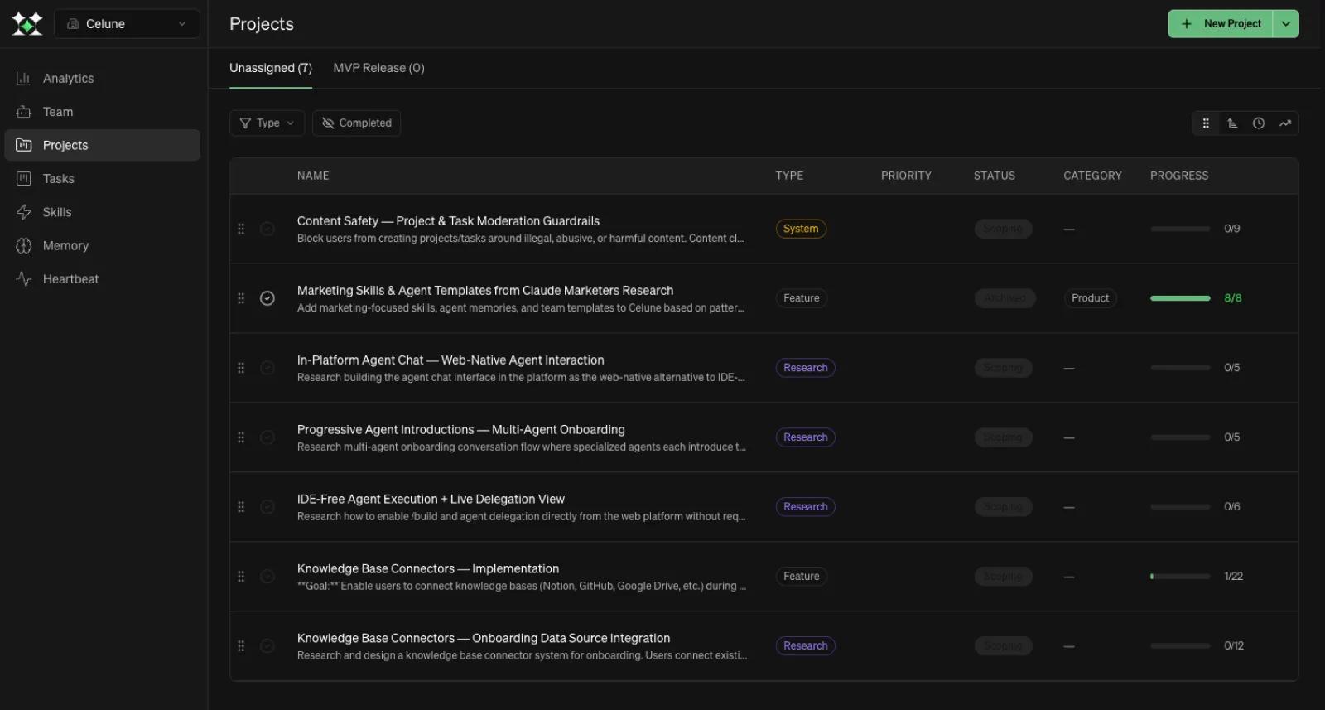Expand the New Project arrow dropdown

point(1285,24)
